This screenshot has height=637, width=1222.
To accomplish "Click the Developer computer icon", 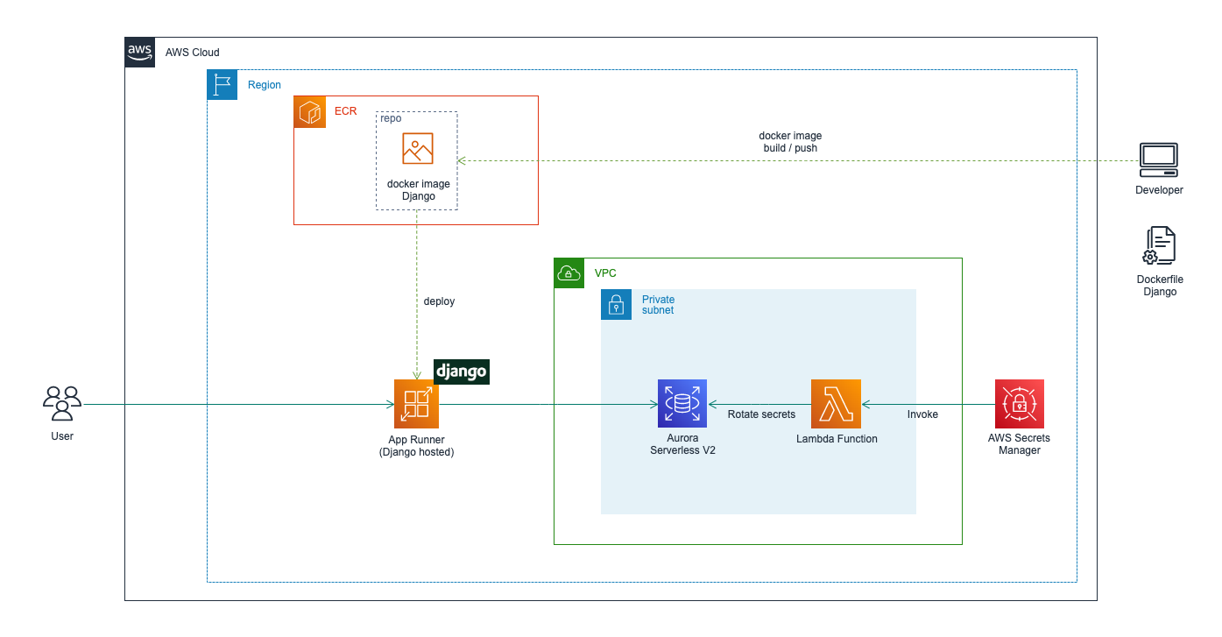I will tap(1159, 159).
